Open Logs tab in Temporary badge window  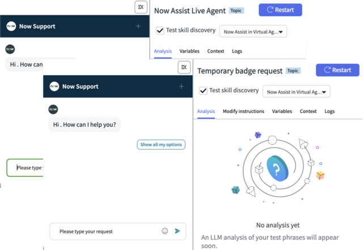(330, 111)
